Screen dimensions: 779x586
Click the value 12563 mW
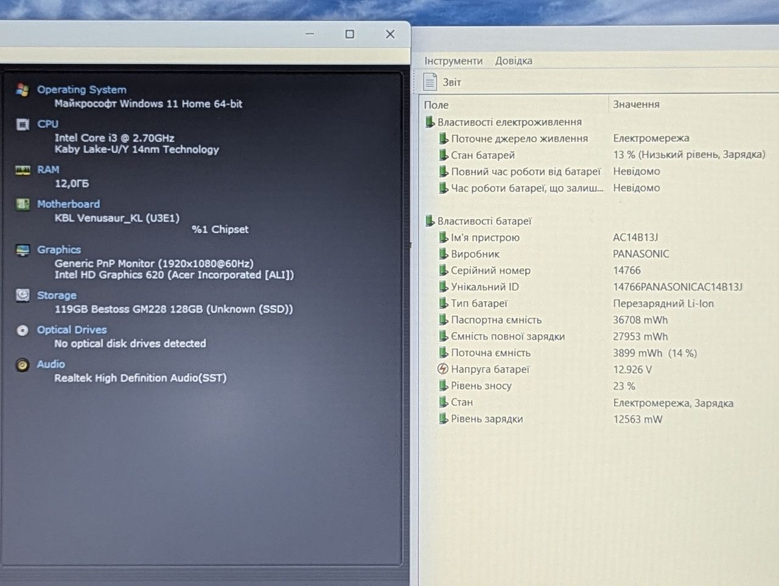point(638,419)
